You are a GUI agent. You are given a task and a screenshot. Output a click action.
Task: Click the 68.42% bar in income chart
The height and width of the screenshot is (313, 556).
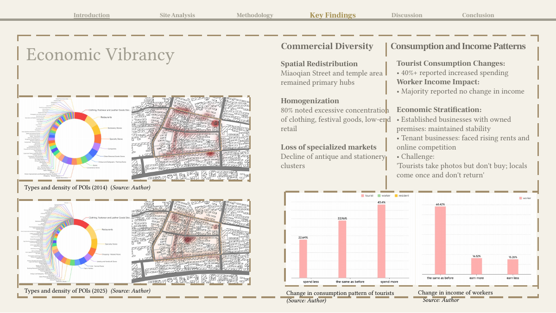click(440, 240)
